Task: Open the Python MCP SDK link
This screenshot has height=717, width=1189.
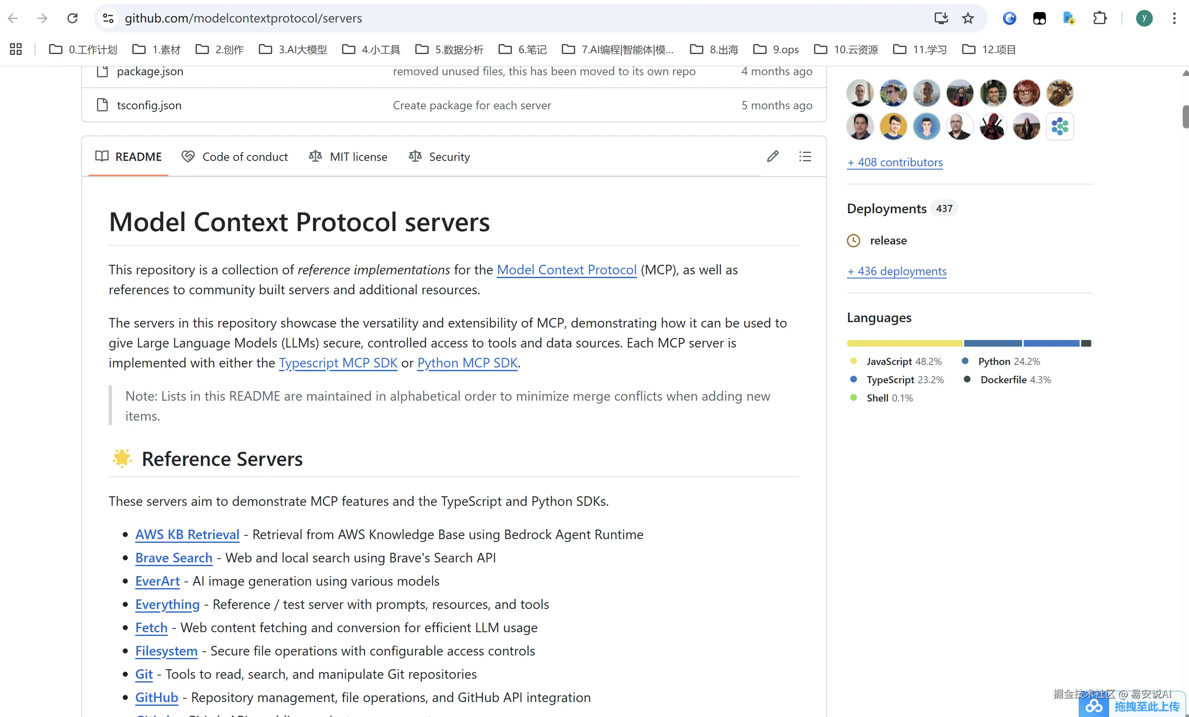Action: (467, 363)
